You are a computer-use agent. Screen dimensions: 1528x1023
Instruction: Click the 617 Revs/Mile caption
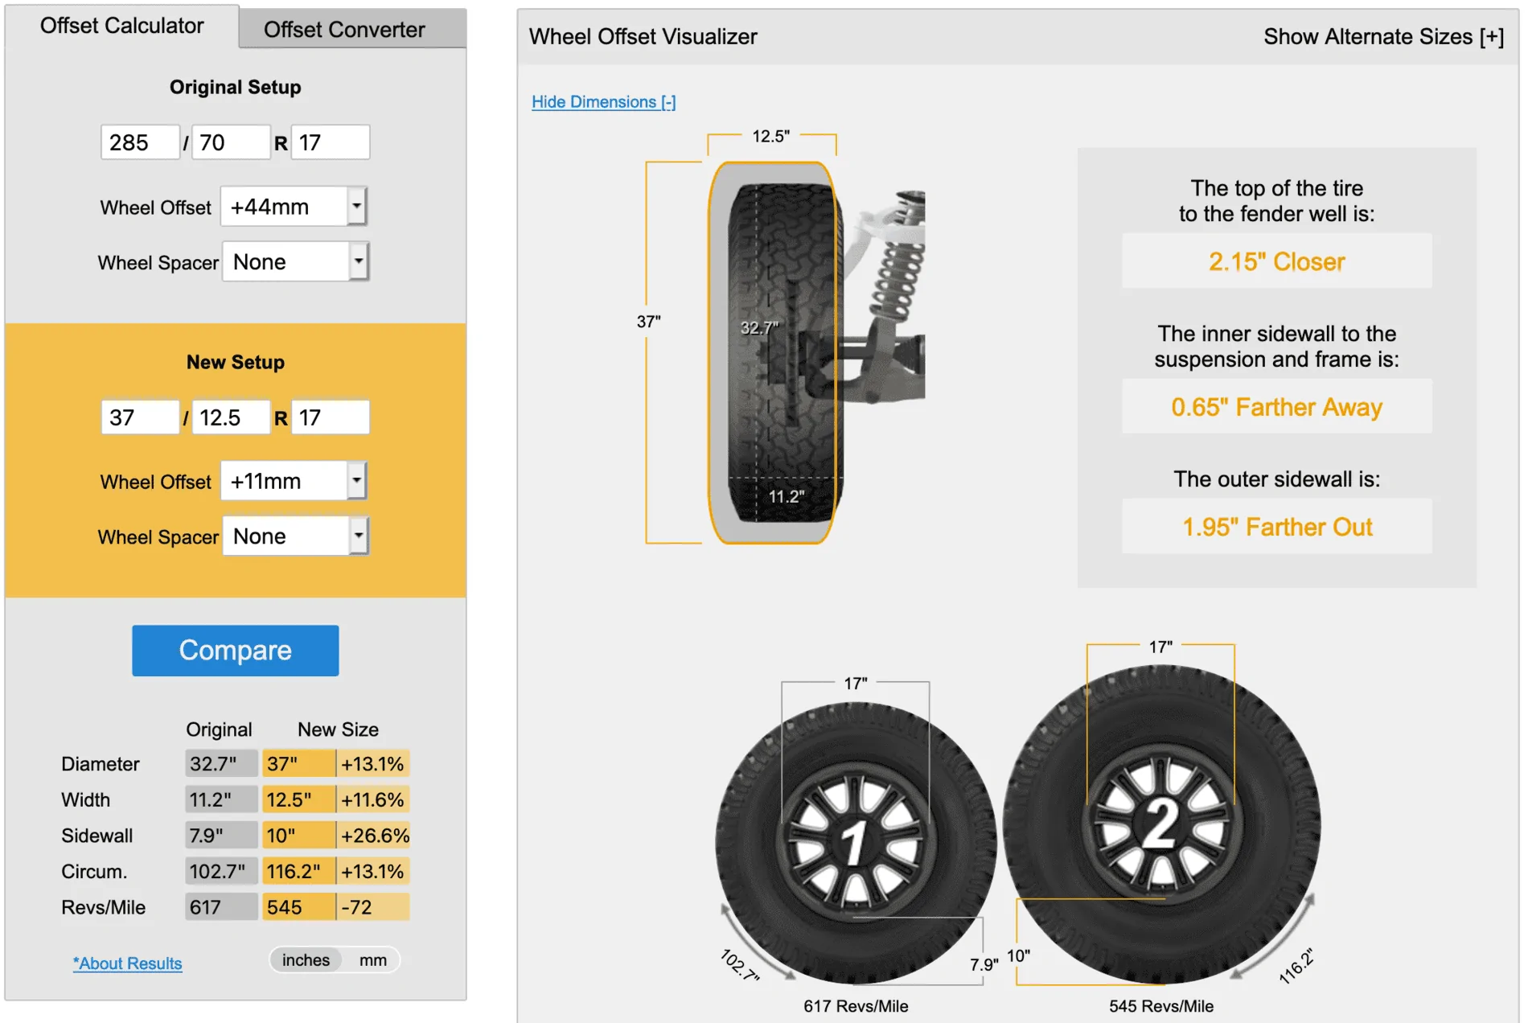click(856, 1005)
